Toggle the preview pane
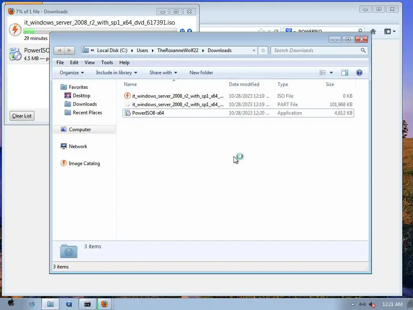The height and width of the screenshot is (310, 413). pos(344,73)
